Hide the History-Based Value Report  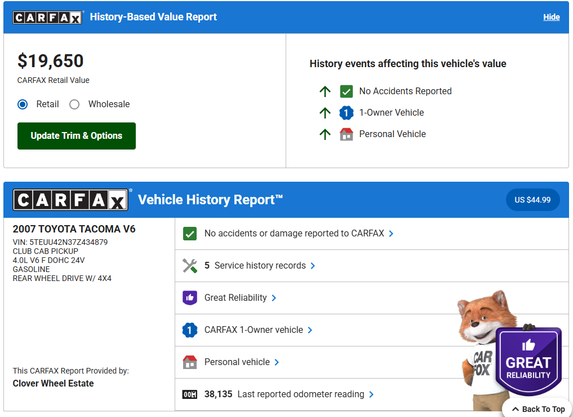(x=551, y=17)
